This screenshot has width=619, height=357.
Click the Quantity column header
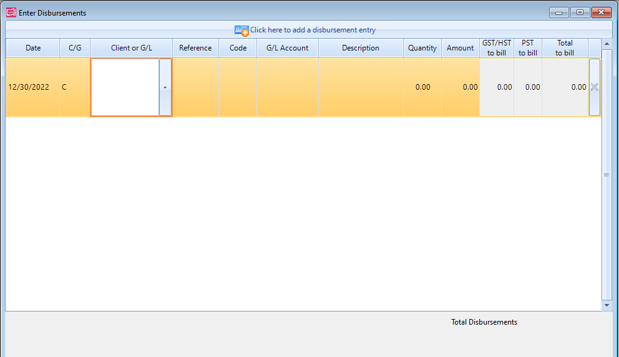(422, 48)
